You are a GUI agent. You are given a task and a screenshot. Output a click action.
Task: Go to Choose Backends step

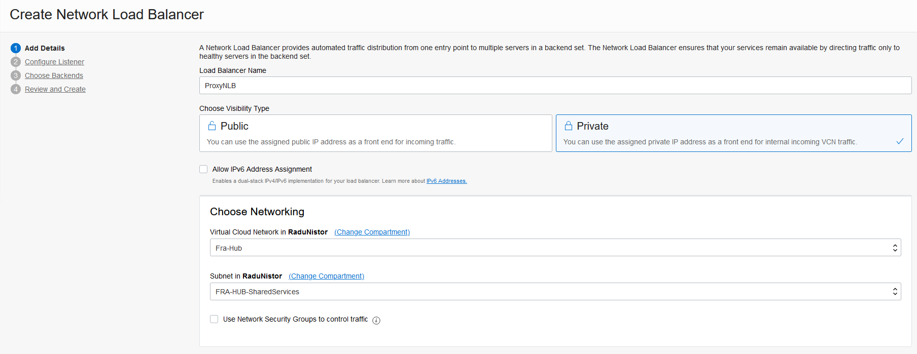pos(54,75)
